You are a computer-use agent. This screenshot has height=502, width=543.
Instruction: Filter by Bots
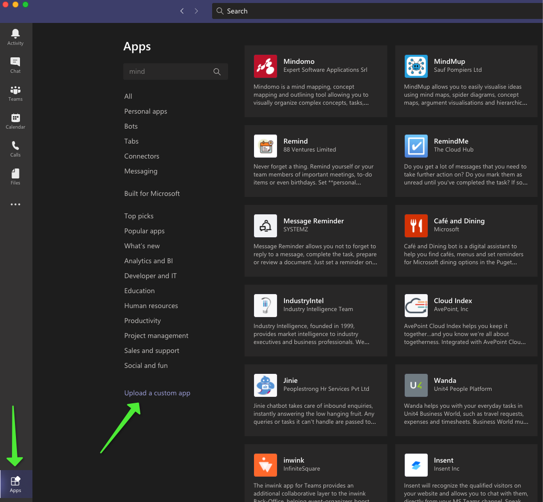[x=131, y=126]
